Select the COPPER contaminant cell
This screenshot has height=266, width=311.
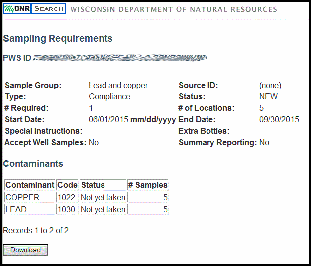click(22, 197)
